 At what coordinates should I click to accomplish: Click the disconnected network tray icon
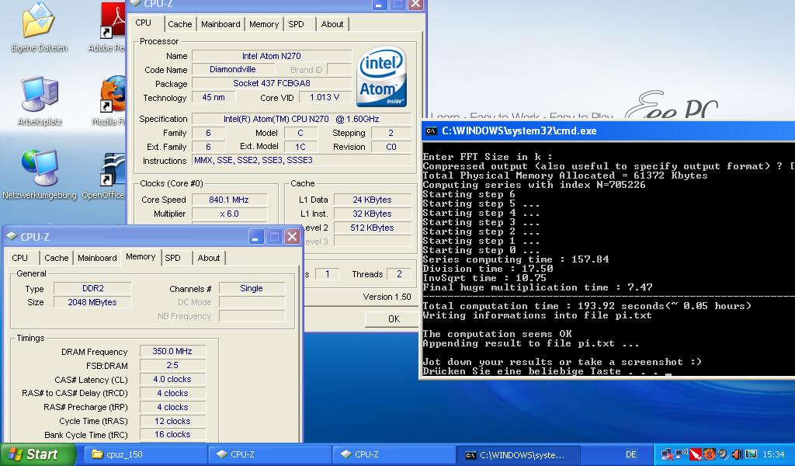coord(667,454)
